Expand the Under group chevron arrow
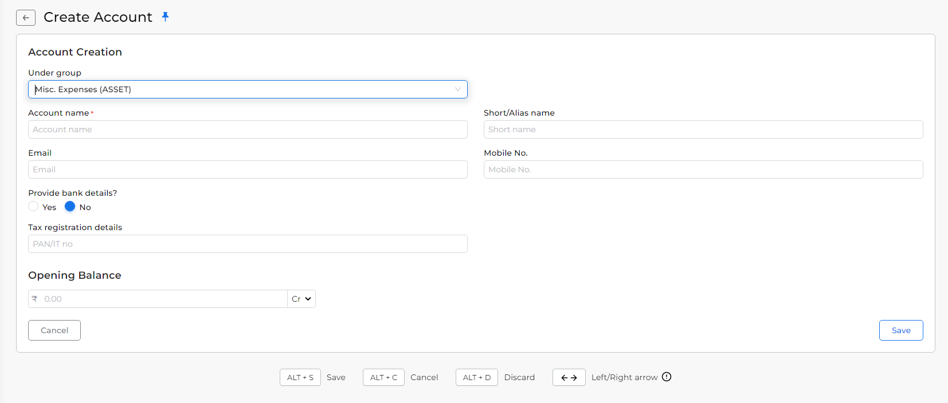The width and height of the screenshot is (948, 403). pyautogui.click(x=457, y=89)
